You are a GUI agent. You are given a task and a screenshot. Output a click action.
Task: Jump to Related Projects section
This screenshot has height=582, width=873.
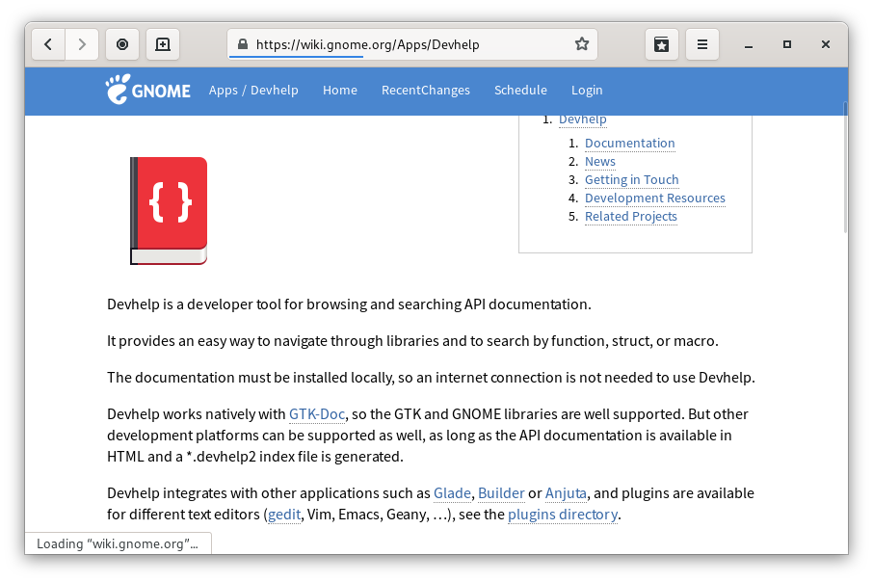(631, 217)
